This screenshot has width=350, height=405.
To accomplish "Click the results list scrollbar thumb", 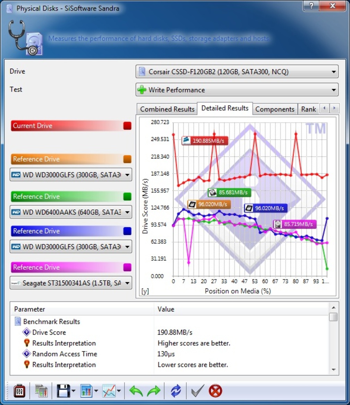I will [x=333, y=317].
